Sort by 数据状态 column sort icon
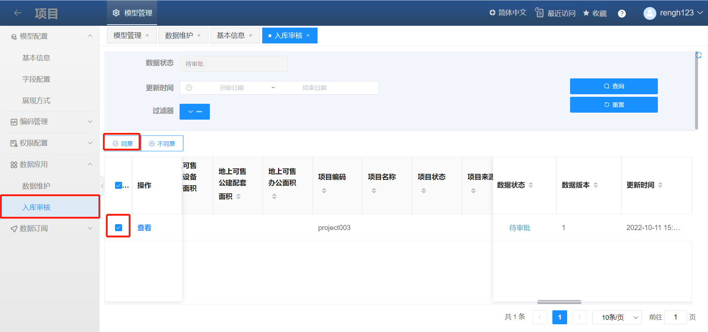708x332 pixels. tap(531, 185)
